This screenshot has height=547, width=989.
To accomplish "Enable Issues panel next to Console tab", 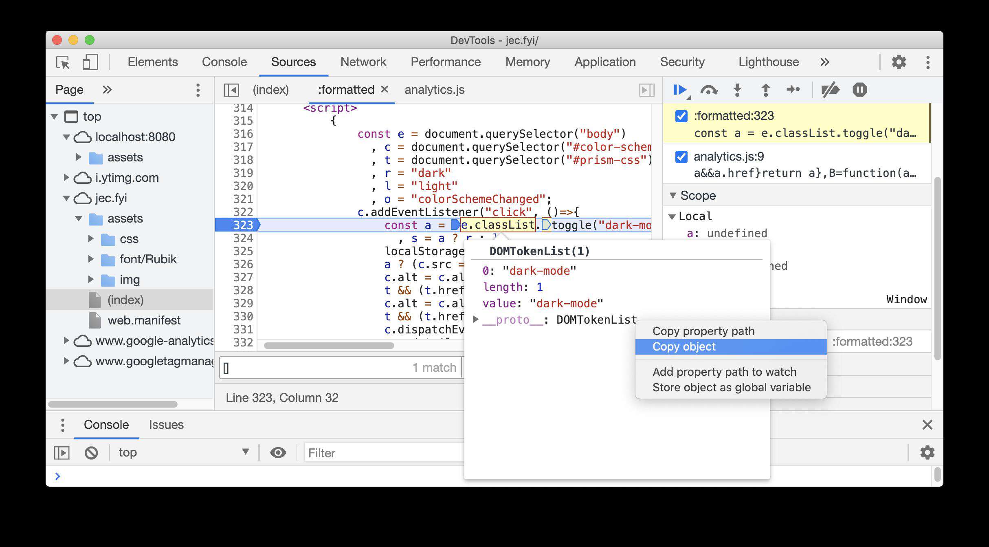I will coord(166,424).
